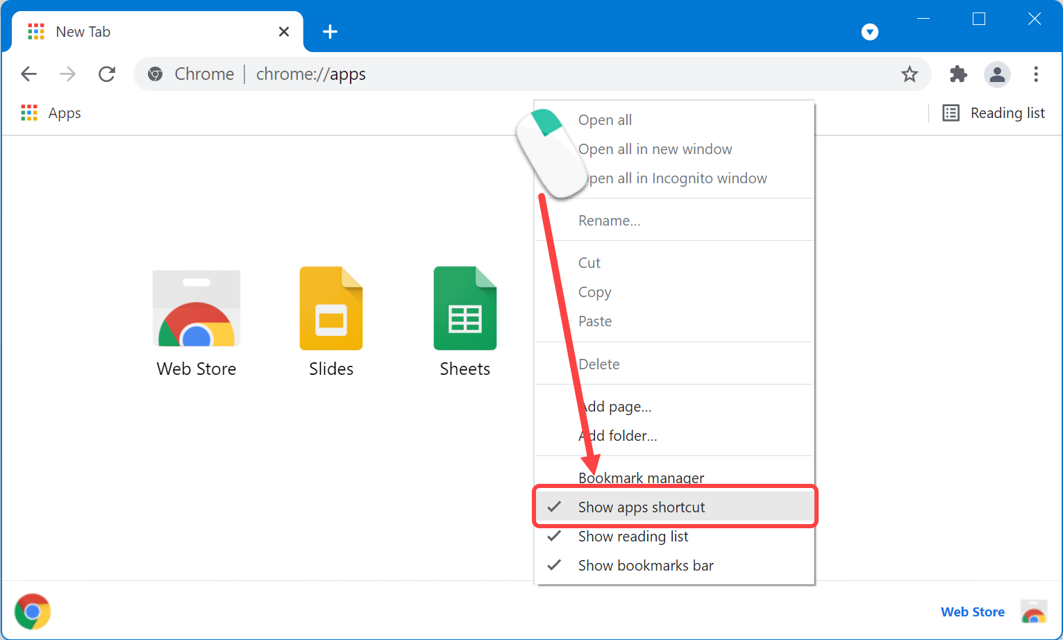Reload the current page
The width and height of the screenshot is (1063, 640).
click(x=107, y=74)
